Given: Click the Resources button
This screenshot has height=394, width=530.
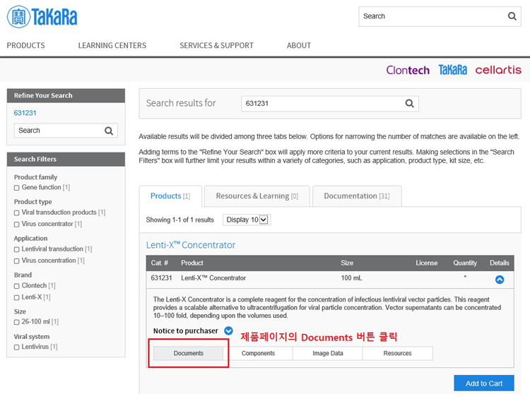Looking at the screenshot, I should tap(397, 353).
